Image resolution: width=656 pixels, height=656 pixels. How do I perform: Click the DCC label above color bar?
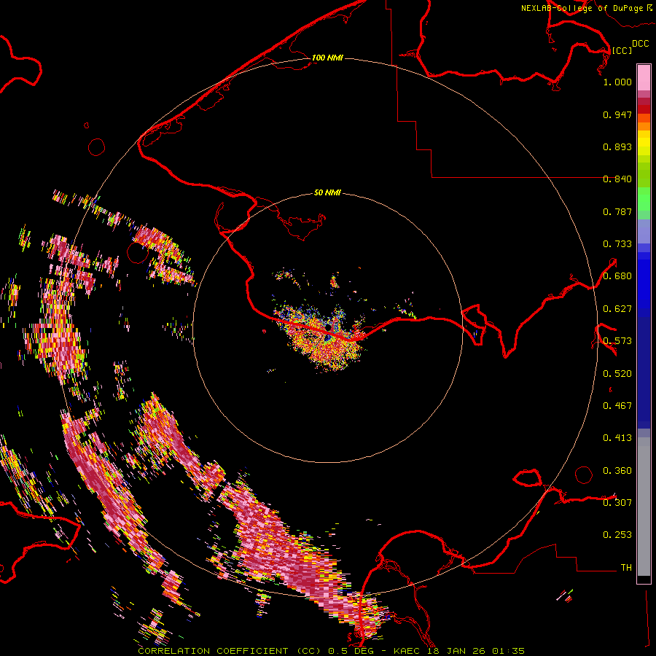(x=640, y=44)
